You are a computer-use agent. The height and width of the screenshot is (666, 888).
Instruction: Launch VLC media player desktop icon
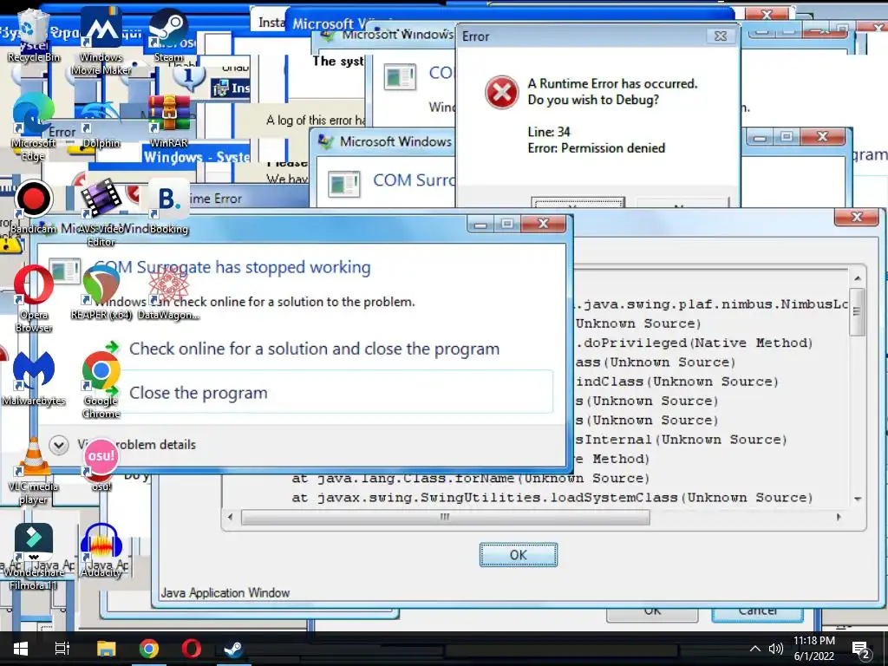pyautogui.click(x=34, y=471)
